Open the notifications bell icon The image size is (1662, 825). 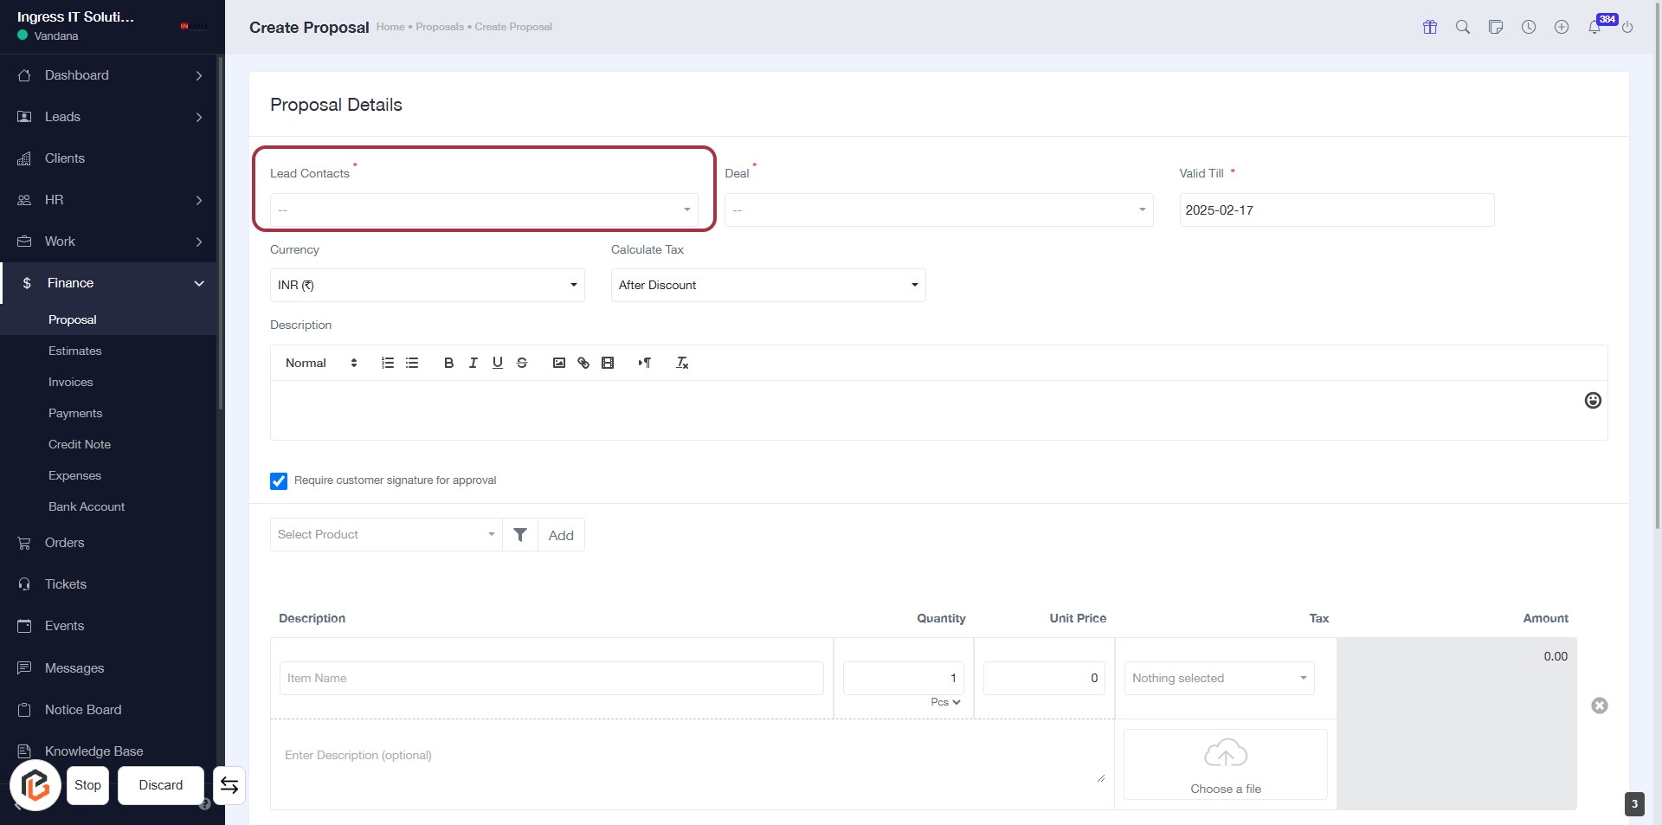click(1594, 28)
